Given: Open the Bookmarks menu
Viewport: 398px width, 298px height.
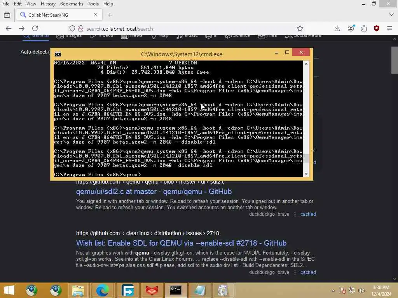Looking at the screenshot, I should pos(72,4).
